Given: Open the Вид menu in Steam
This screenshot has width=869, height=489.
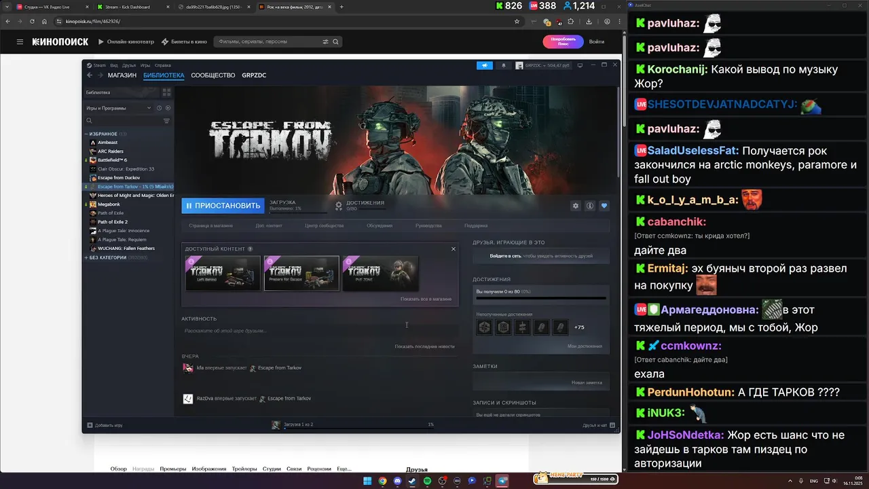Looking at the screenshot, I should point(114,65).
